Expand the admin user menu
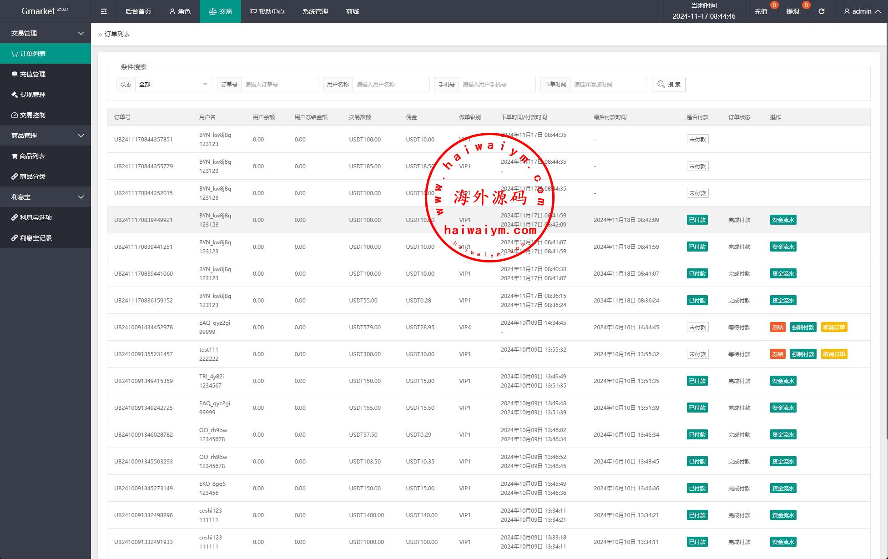This screenshot has height=559, width=888. coord(862,11)
